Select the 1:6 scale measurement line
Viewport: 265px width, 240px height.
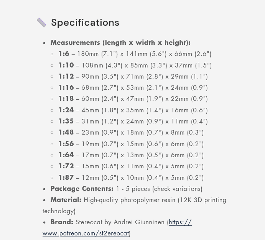(x=135, y=54)
